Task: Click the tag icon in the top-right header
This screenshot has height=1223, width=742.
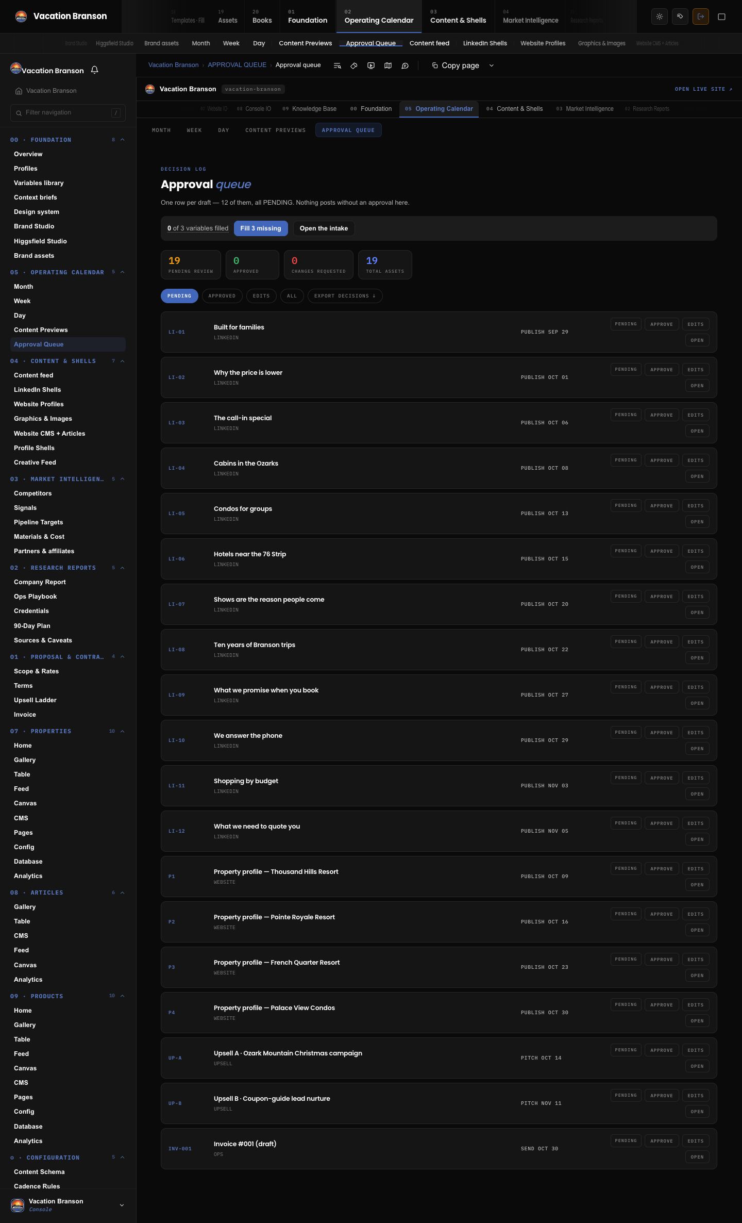Action: pyautogui.click(x=680, y=16)
